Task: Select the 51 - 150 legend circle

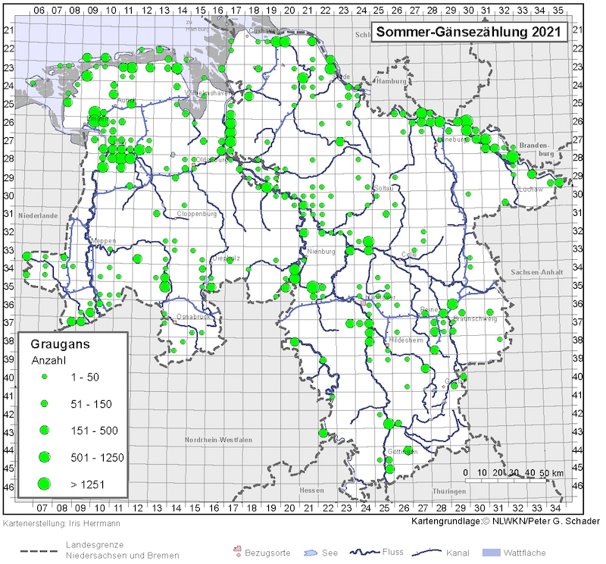Action: tap(44, 403)
